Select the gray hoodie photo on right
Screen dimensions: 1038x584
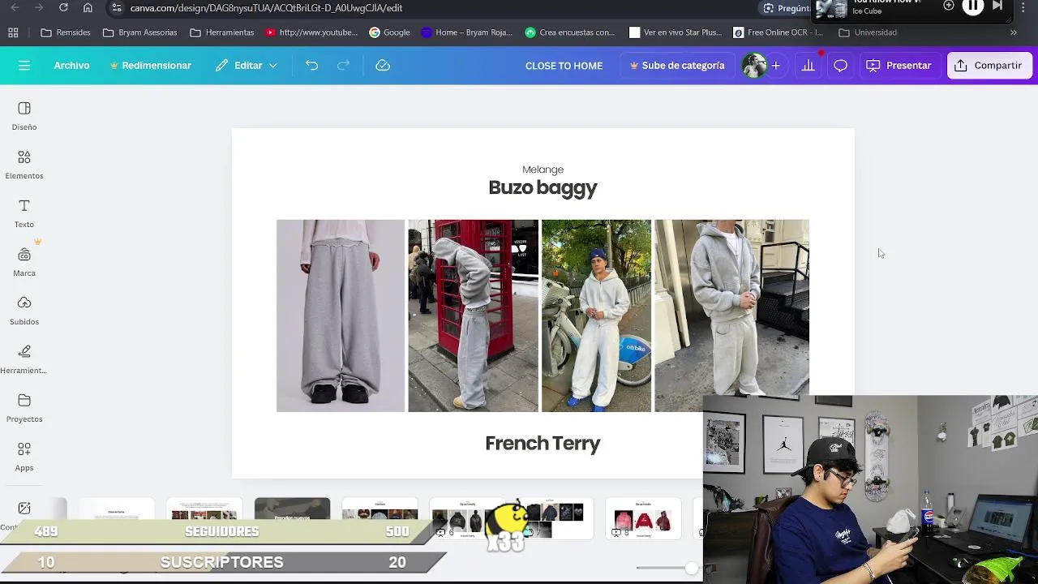(731, 316)
